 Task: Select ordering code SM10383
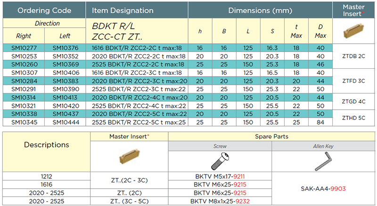tap(66, 81)
